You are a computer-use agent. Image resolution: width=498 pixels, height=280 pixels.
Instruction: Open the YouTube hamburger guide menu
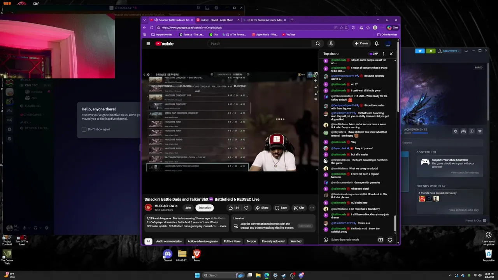[148, 44]
